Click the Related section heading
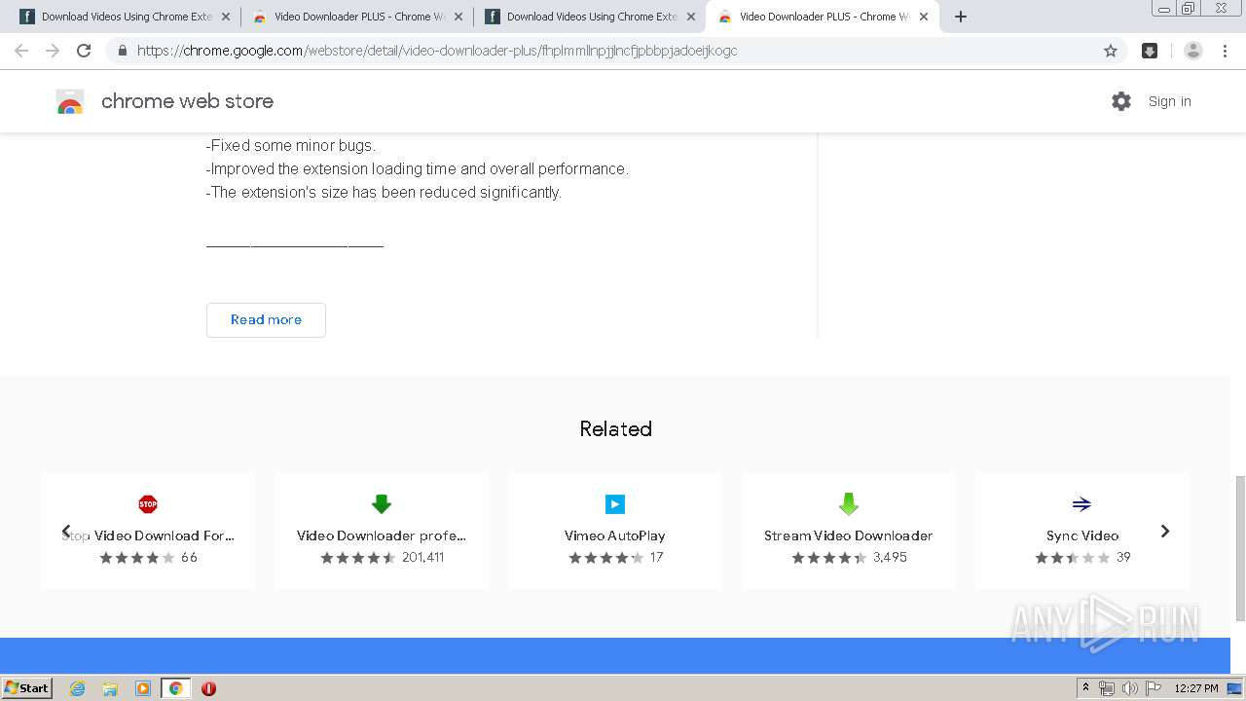 (x=615, y=428)
